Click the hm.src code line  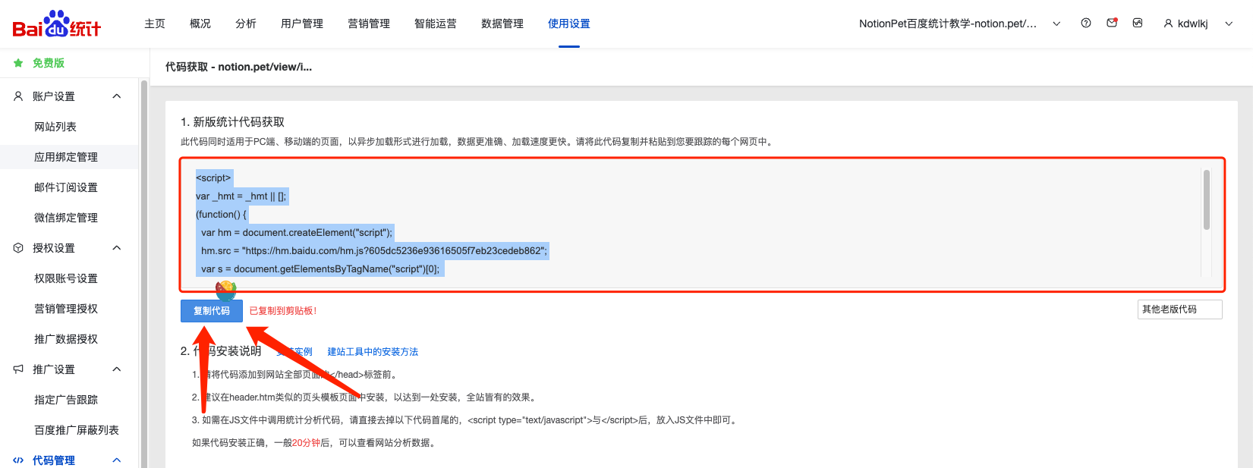[373, 251]
